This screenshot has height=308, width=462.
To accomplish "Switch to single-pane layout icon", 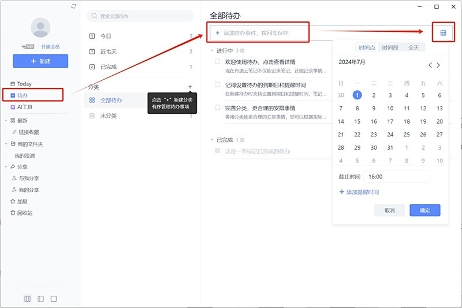I will [x=54, y=299].
